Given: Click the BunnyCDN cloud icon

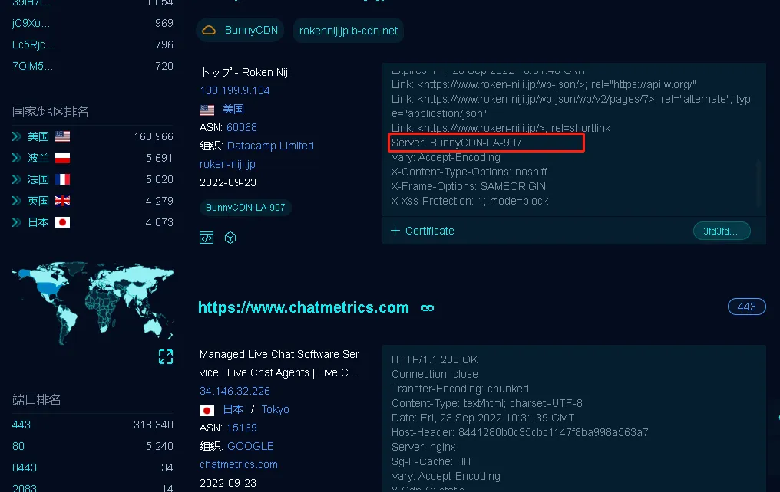Looking at the screenshot, I should (x=209, y=31).
